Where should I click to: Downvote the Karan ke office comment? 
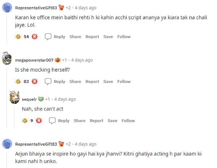tap(35, 36)
